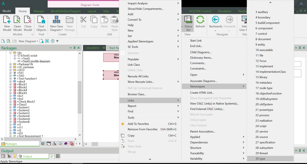This screenshot has width=307, height=164.
Task: Open the Simulation ribbon tab
Action: [x=225, y=11]
